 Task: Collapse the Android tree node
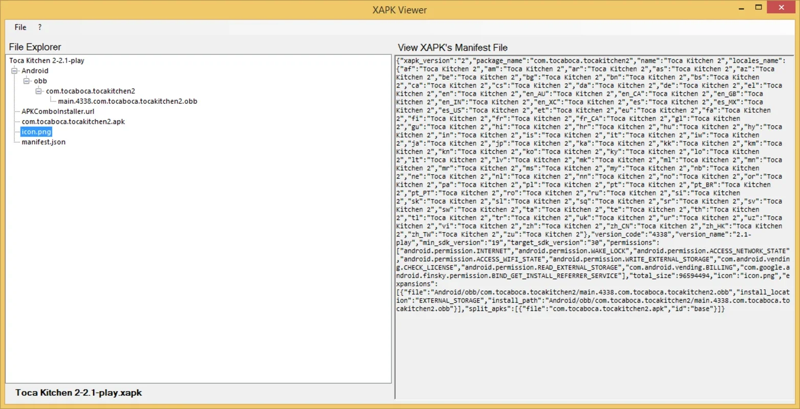[x=14, y=71]
